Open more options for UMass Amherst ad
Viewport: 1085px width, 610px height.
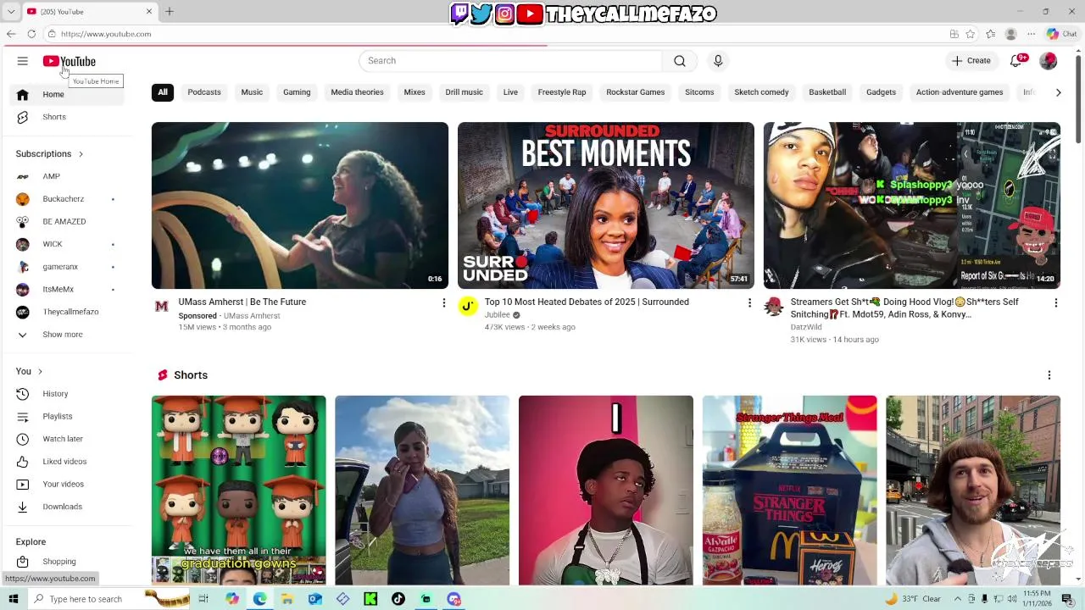click(x=443, y=302)
